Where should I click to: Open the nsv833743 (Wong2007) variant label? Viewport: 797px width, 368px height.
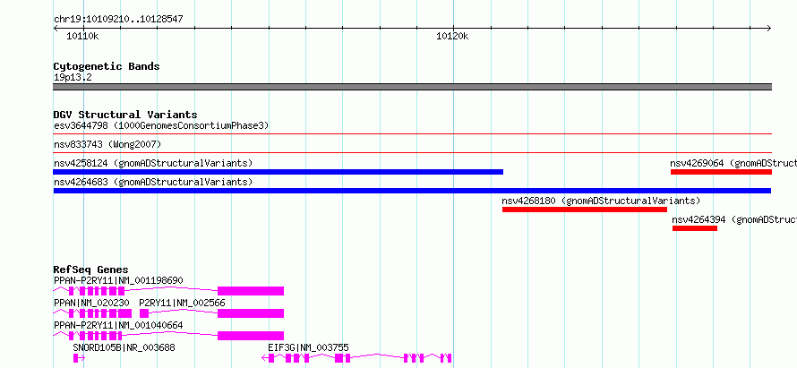[x=107, y=144]
